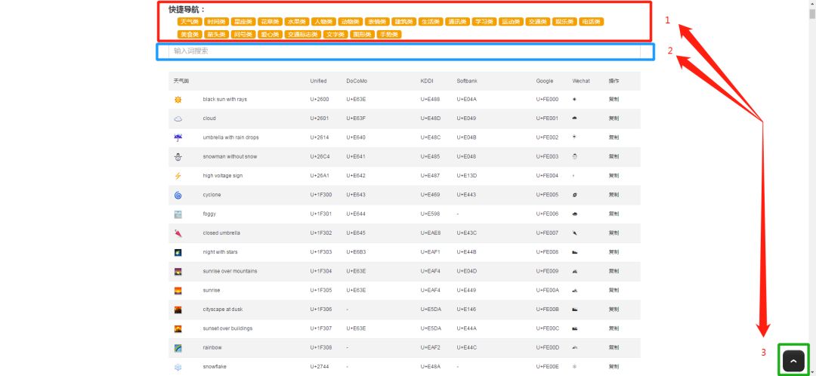Open the 动物类 category tag

pos(349,22)
